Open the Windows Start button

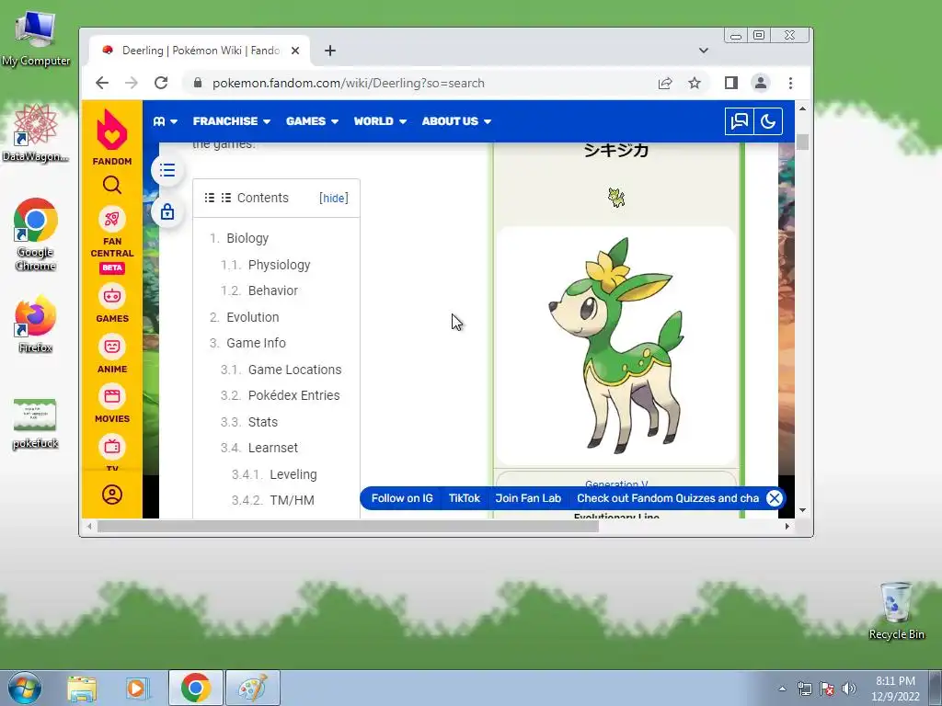coord(25,688)
